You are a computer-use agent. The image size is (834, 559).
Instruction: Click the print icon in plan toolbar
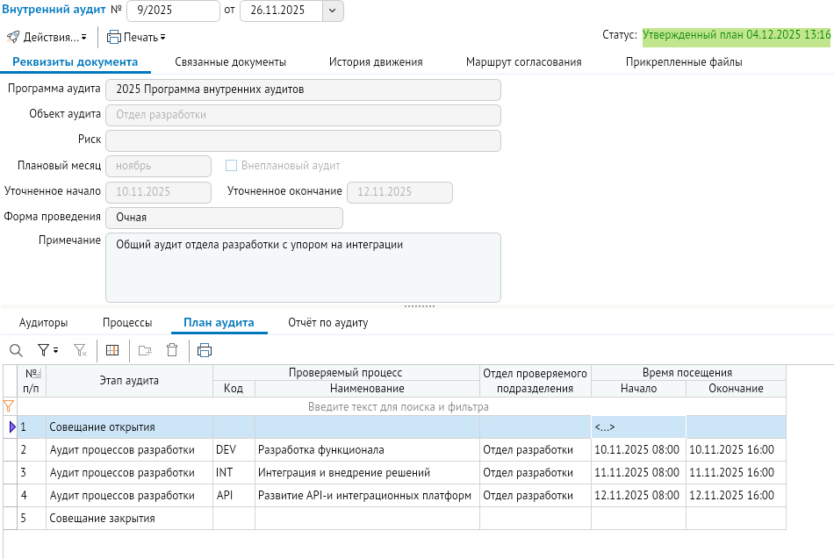tap(205, 350)
